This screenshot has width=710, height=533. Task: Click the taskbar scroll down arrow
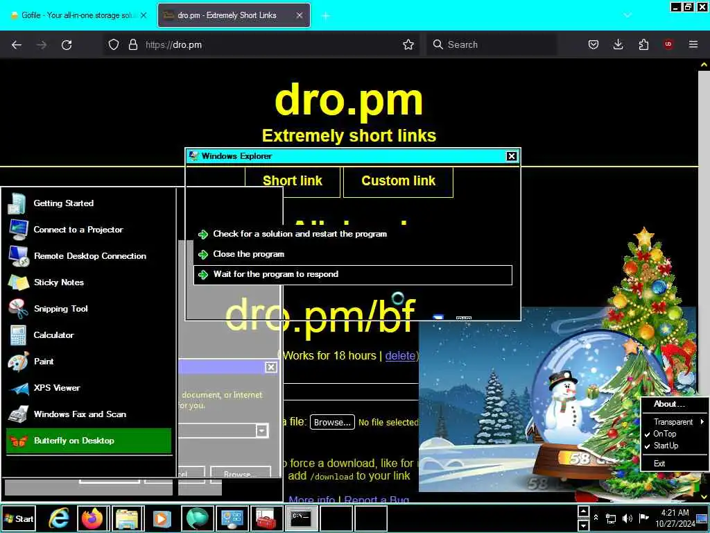point(583,525)
